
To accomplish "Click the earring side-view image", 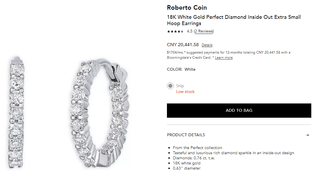I will click(x=16, y=113).
